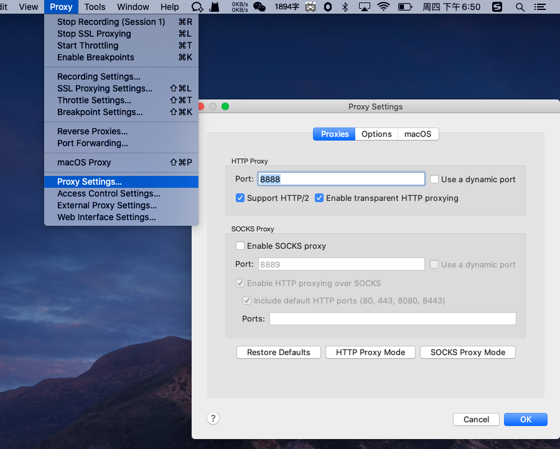
Task: Tick the Enable SOCKS proxy checkbox
Action: (x=240, y=246)
